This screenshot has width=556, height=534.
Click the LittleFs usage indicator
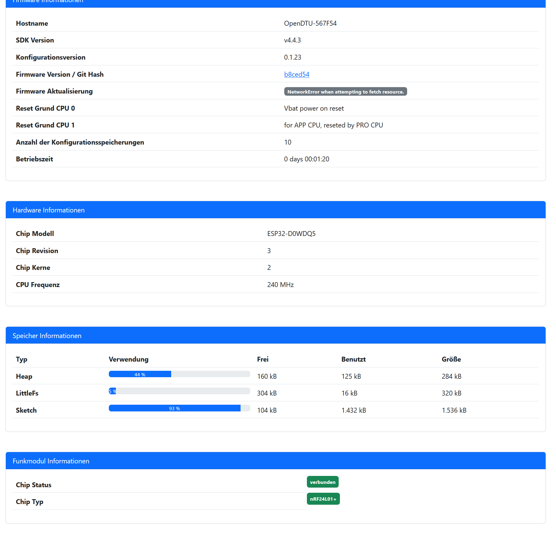coord(179,391)
